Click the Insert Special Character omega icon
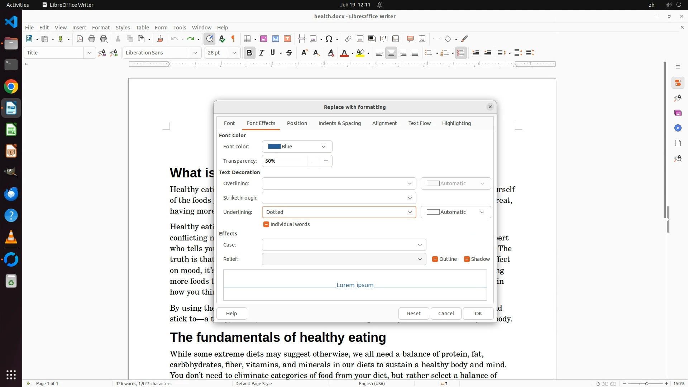 pos(329,39)
